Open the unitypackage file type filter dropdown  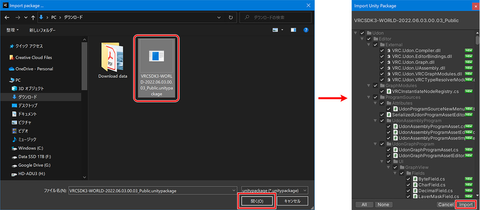[x=275, y=190]
